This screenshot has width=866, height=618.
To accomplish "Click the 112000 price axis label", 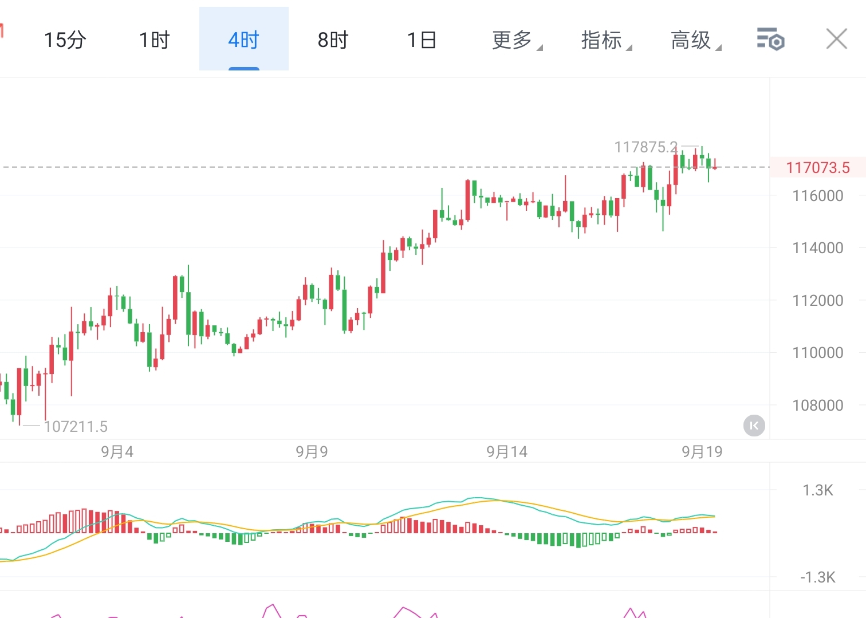I will pyautogui.click(x=817, y=300).
